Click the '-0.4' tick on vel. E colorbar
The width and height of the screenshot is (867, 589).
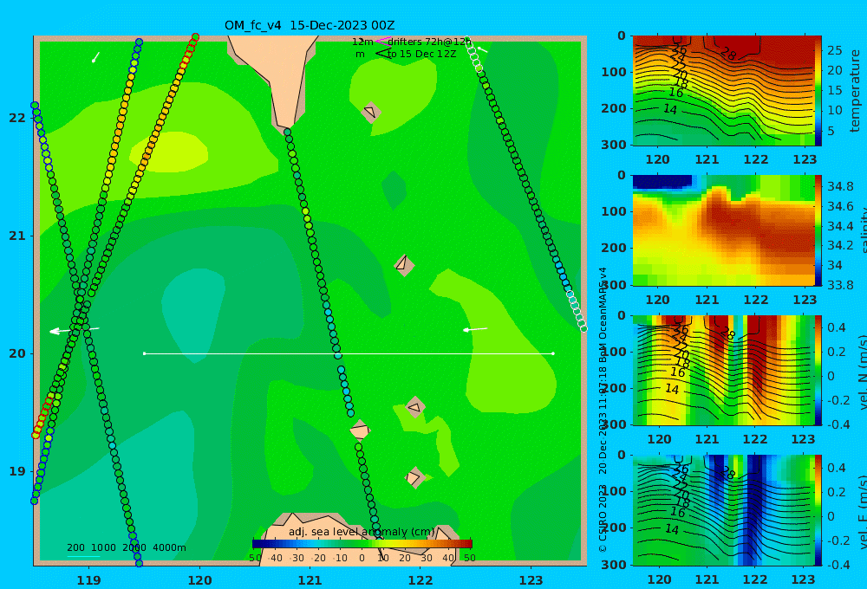click(838, 565)
